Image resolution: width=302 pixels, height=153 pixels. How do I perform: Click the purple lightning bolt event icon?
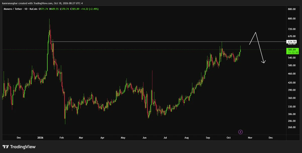[240, 132]
